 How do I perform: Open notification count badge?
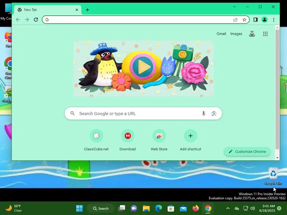279,208
